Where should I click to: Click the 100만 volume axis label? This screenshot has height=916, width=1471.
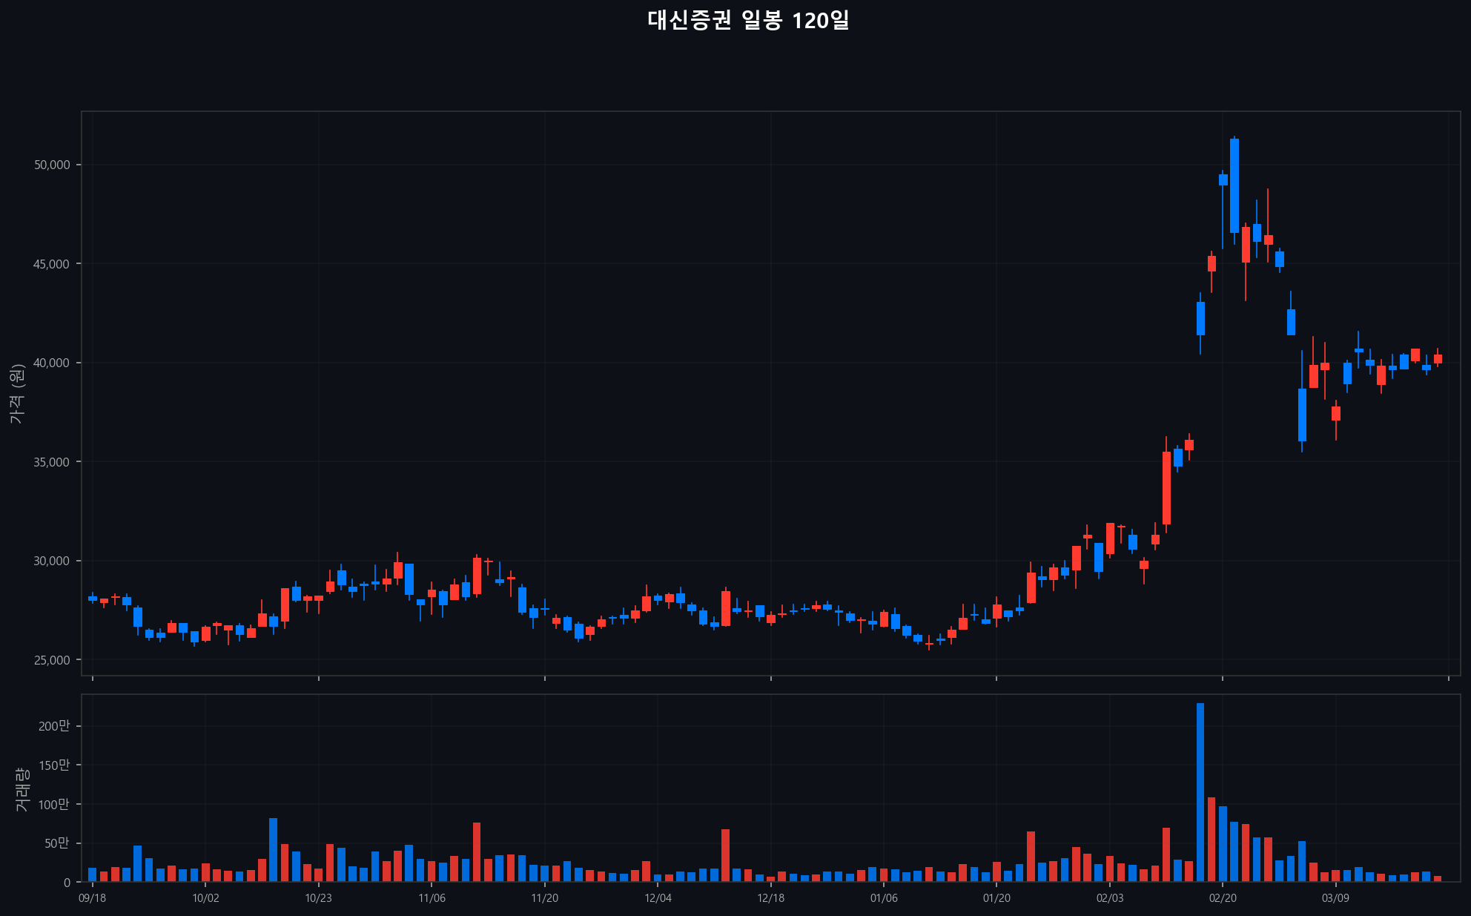point(53,804)
